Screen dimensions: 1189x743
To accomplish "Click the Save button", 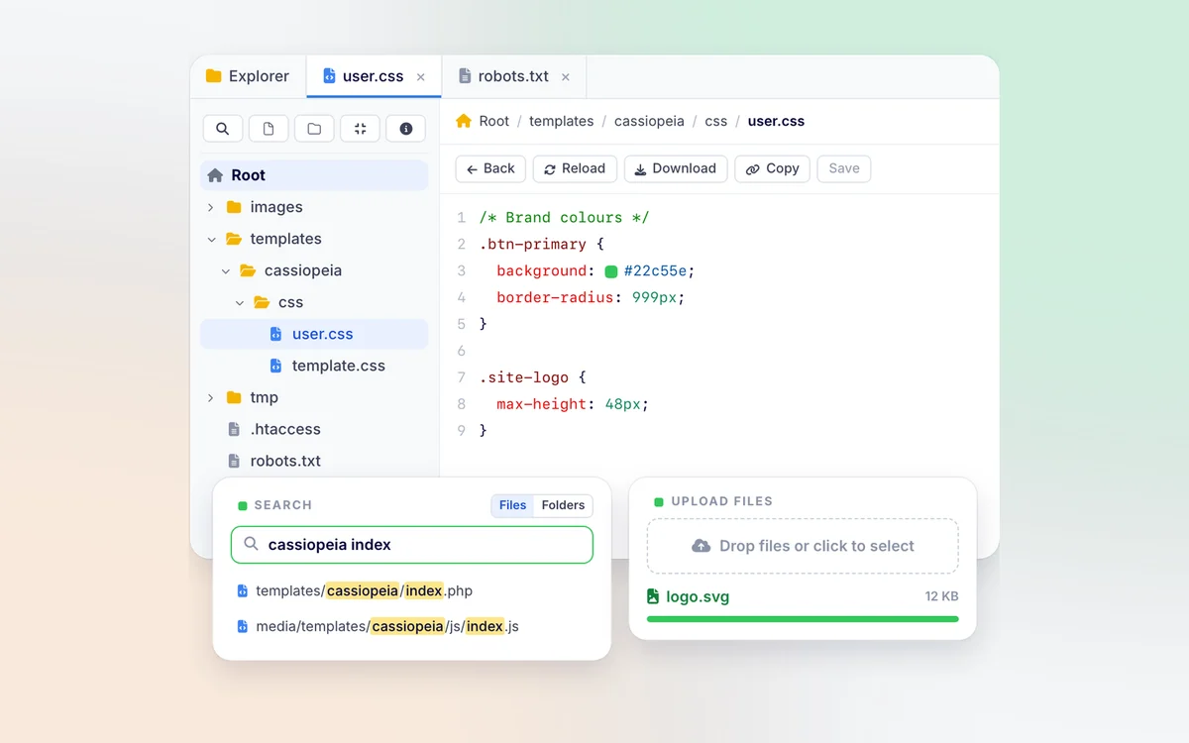I will (844, 168).
